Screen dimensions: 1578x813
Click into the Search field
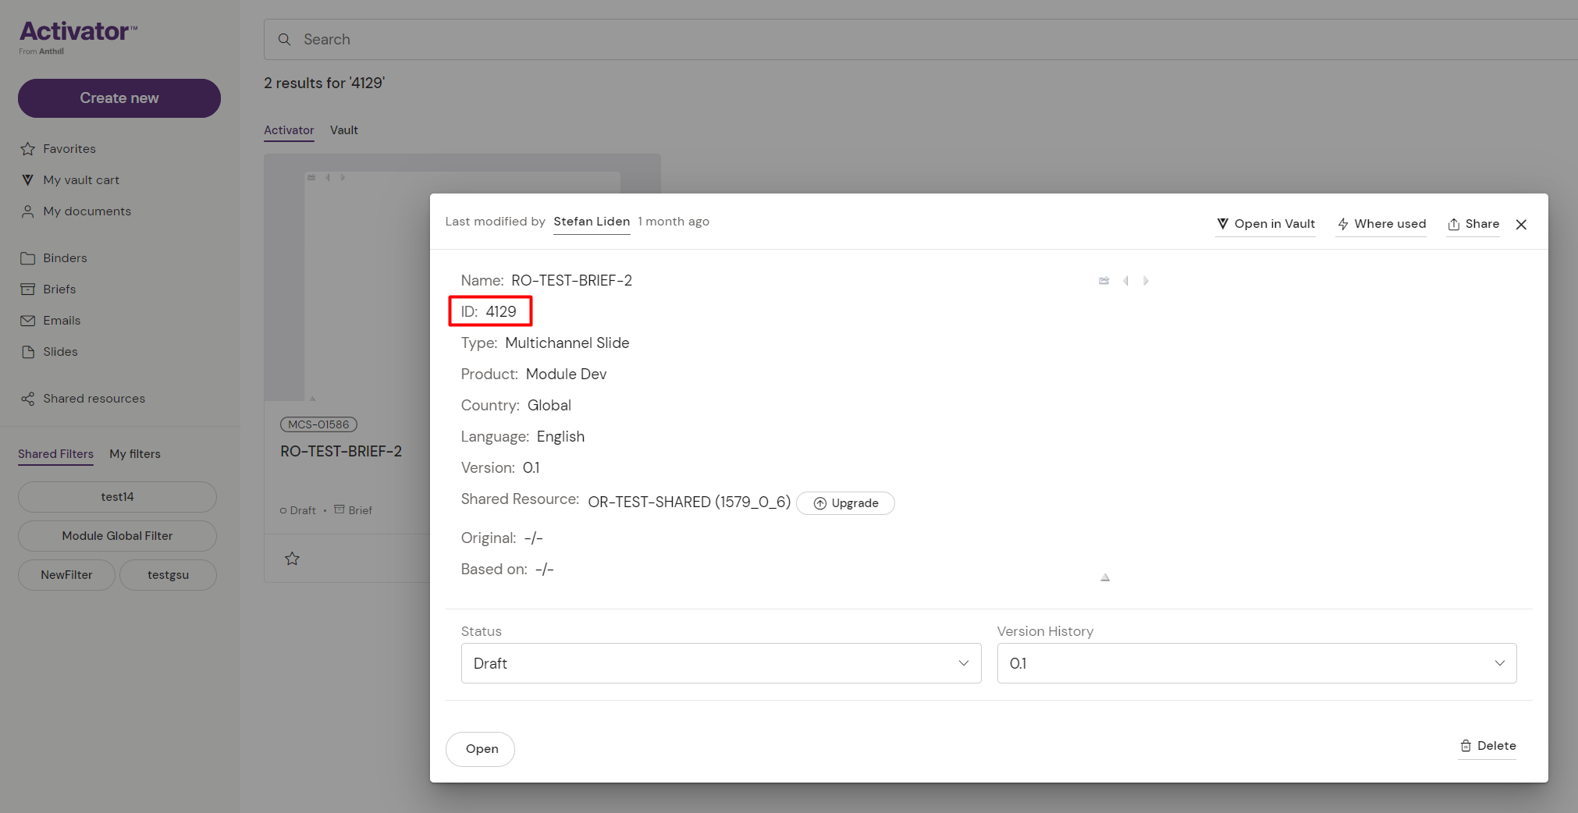click(858, 40)
